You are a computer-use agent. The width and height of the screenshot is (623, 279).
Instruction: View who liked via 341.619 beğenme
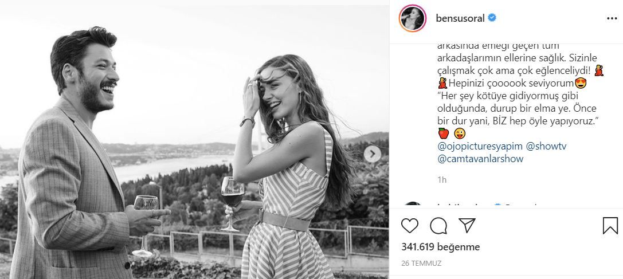point(441,247)
